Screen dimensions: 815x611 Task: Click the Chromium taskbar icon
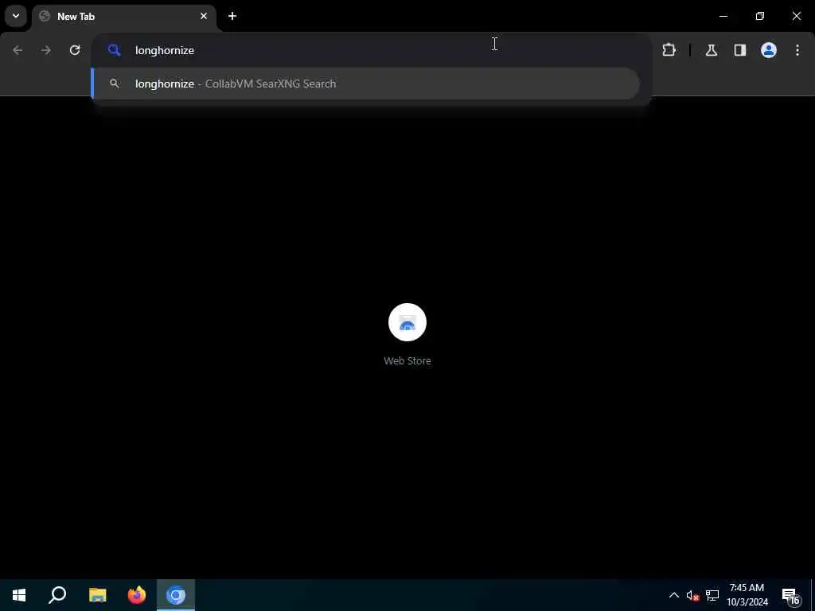pos(176,595)
